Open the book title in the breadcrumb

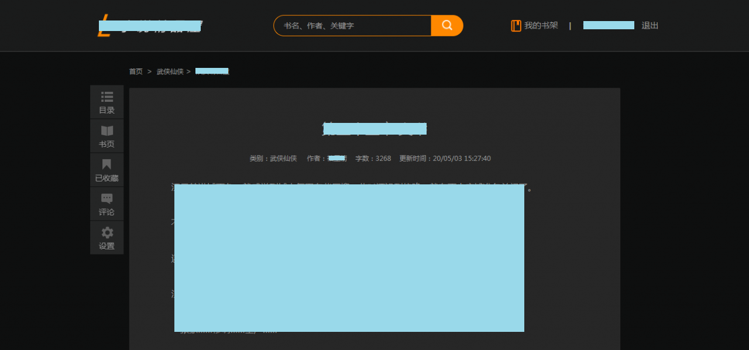[212, 71]
